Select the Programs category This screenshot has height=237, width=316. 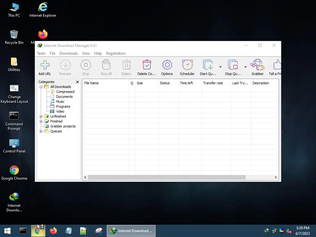click(x=63, y=106)
